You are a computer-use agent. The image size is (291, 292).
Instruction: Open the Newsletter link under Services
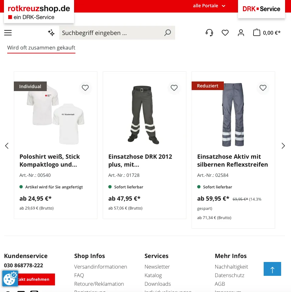[157, 267]
